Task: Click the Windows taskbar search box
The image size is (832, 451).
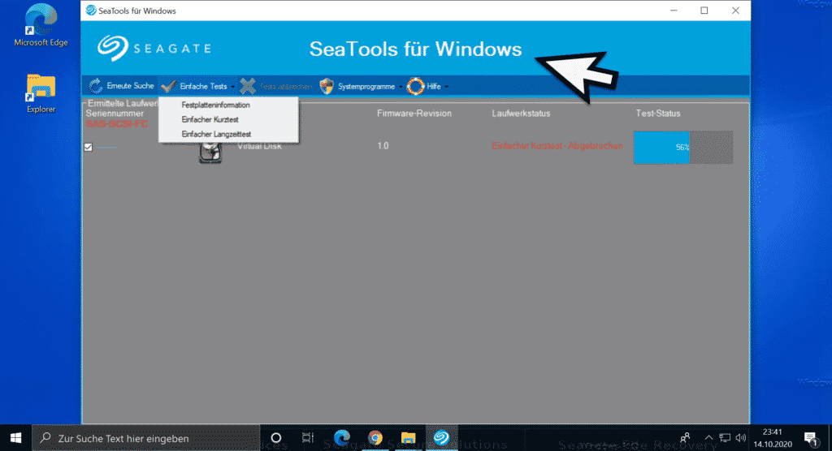Action: pyautogui.click(x=146, y=438)
